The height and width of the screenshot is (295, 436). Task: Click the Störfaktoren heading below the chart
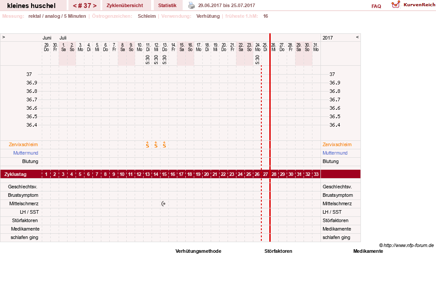[278, 251]
